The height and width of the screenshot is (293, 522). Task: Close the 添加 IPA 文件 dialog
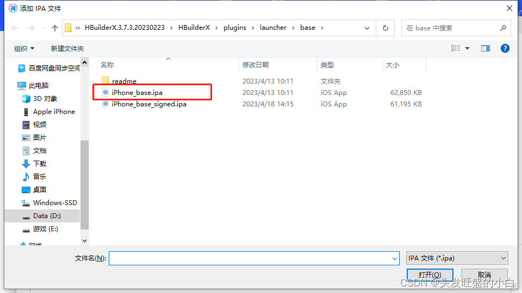[509, 8]
